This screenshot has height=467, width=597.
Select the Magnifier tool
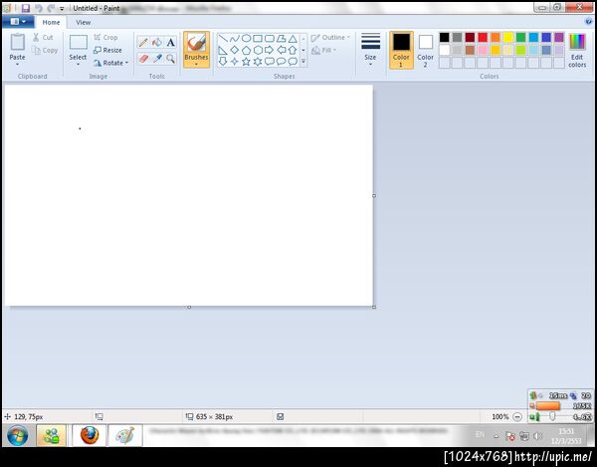pyautogui.click(x=170, y=59)
